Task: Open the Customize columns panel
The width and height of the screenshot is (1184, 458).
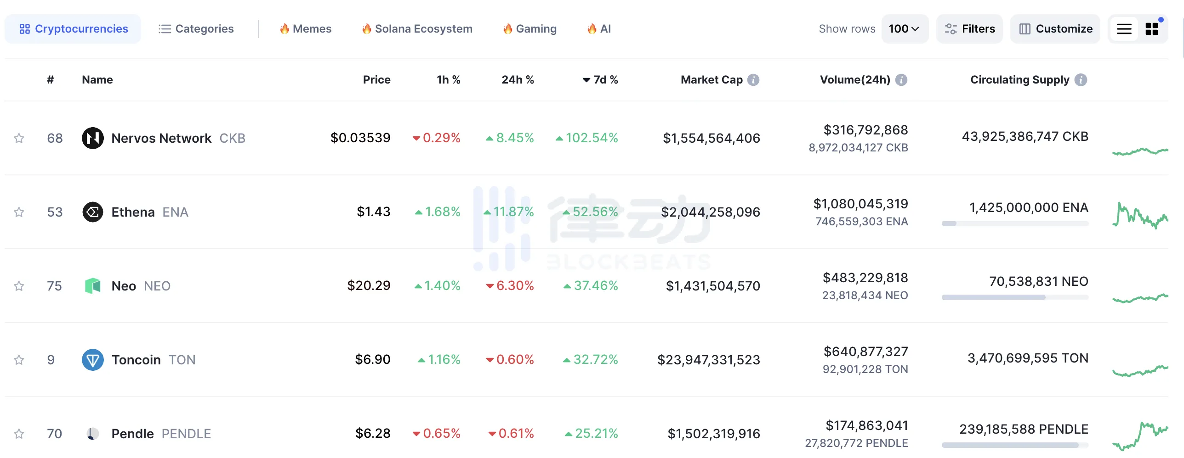Action: [1055, 29]
